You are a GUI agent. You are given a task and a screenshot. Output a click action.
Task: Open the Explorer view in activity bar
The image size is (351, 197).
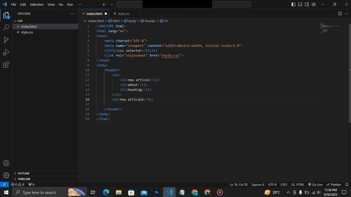(x=6, y=15)
